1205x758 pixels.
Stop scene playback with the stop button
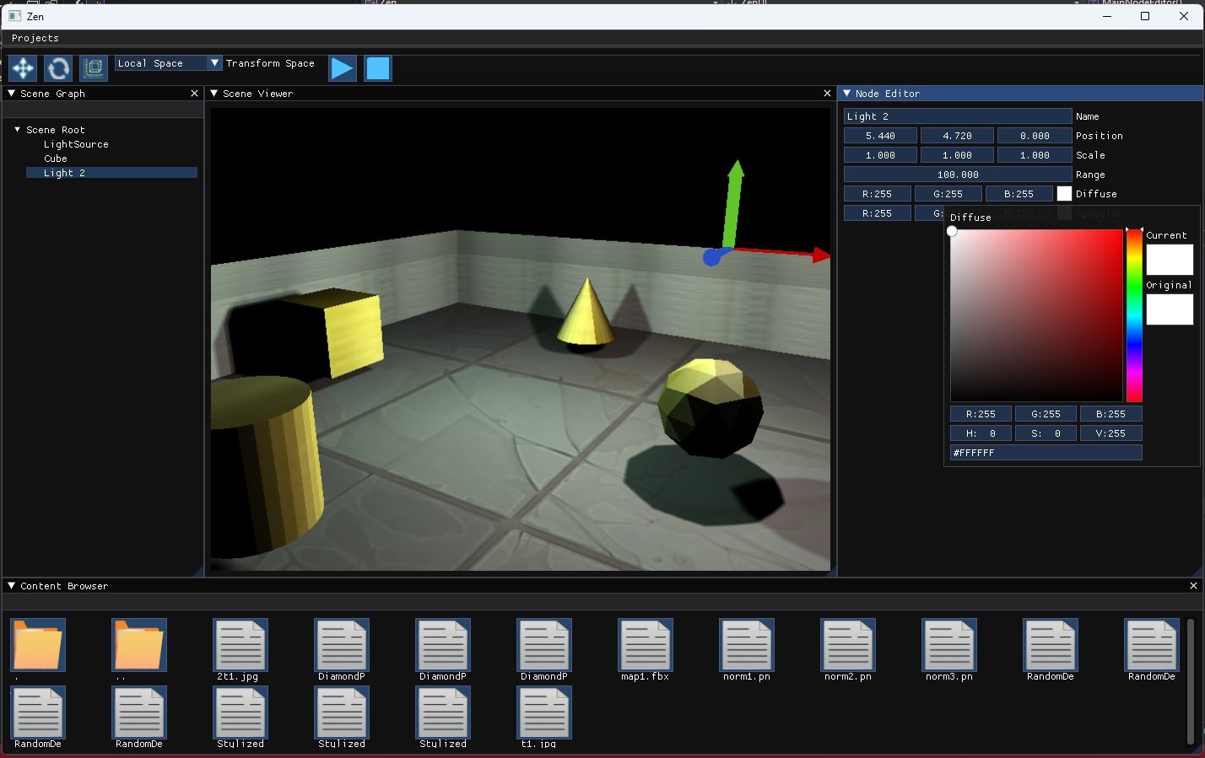click(378, 68)
